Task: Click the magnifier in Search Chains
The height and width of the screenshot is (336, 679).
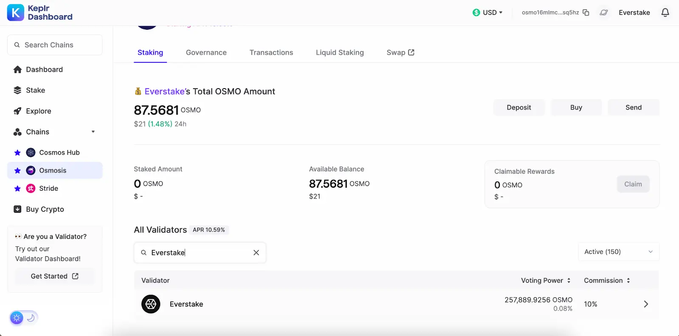Action: point(17,45)
